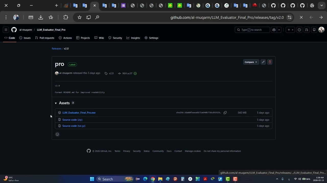Screen dimensions: 327x183
Task: Click the GitHub logo home icon
Action: (14, 30)
